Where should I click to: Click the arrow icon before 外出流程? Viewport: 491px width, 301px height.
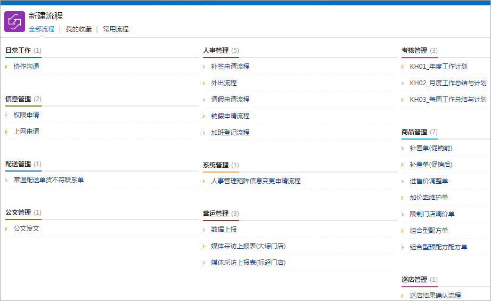click(x=204, y=83)
